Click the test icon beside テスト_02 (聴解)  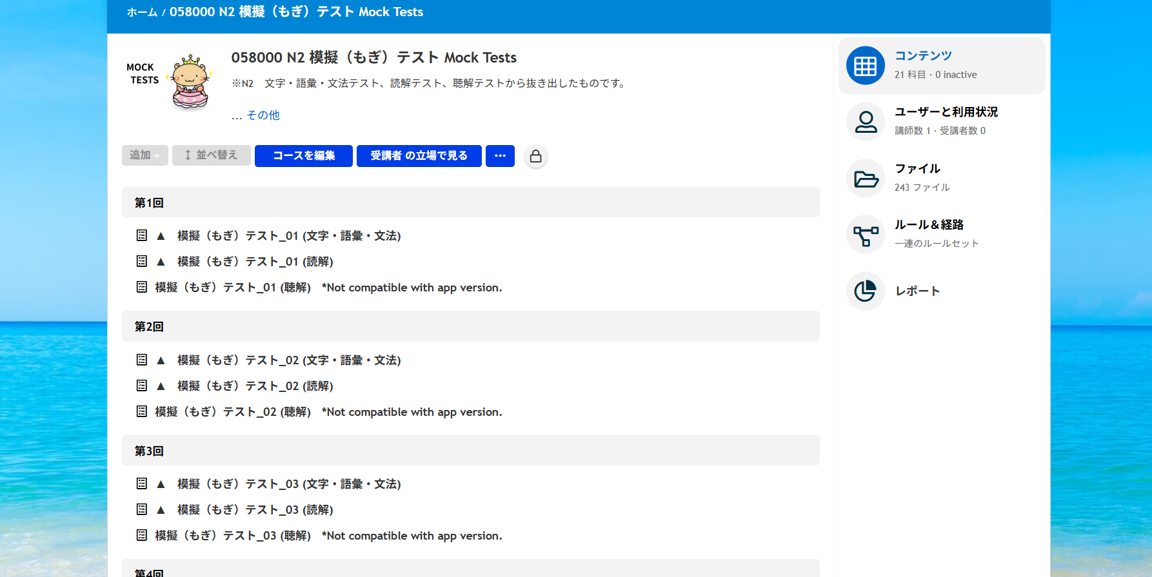pyautogui.click(x=142, y=411)
